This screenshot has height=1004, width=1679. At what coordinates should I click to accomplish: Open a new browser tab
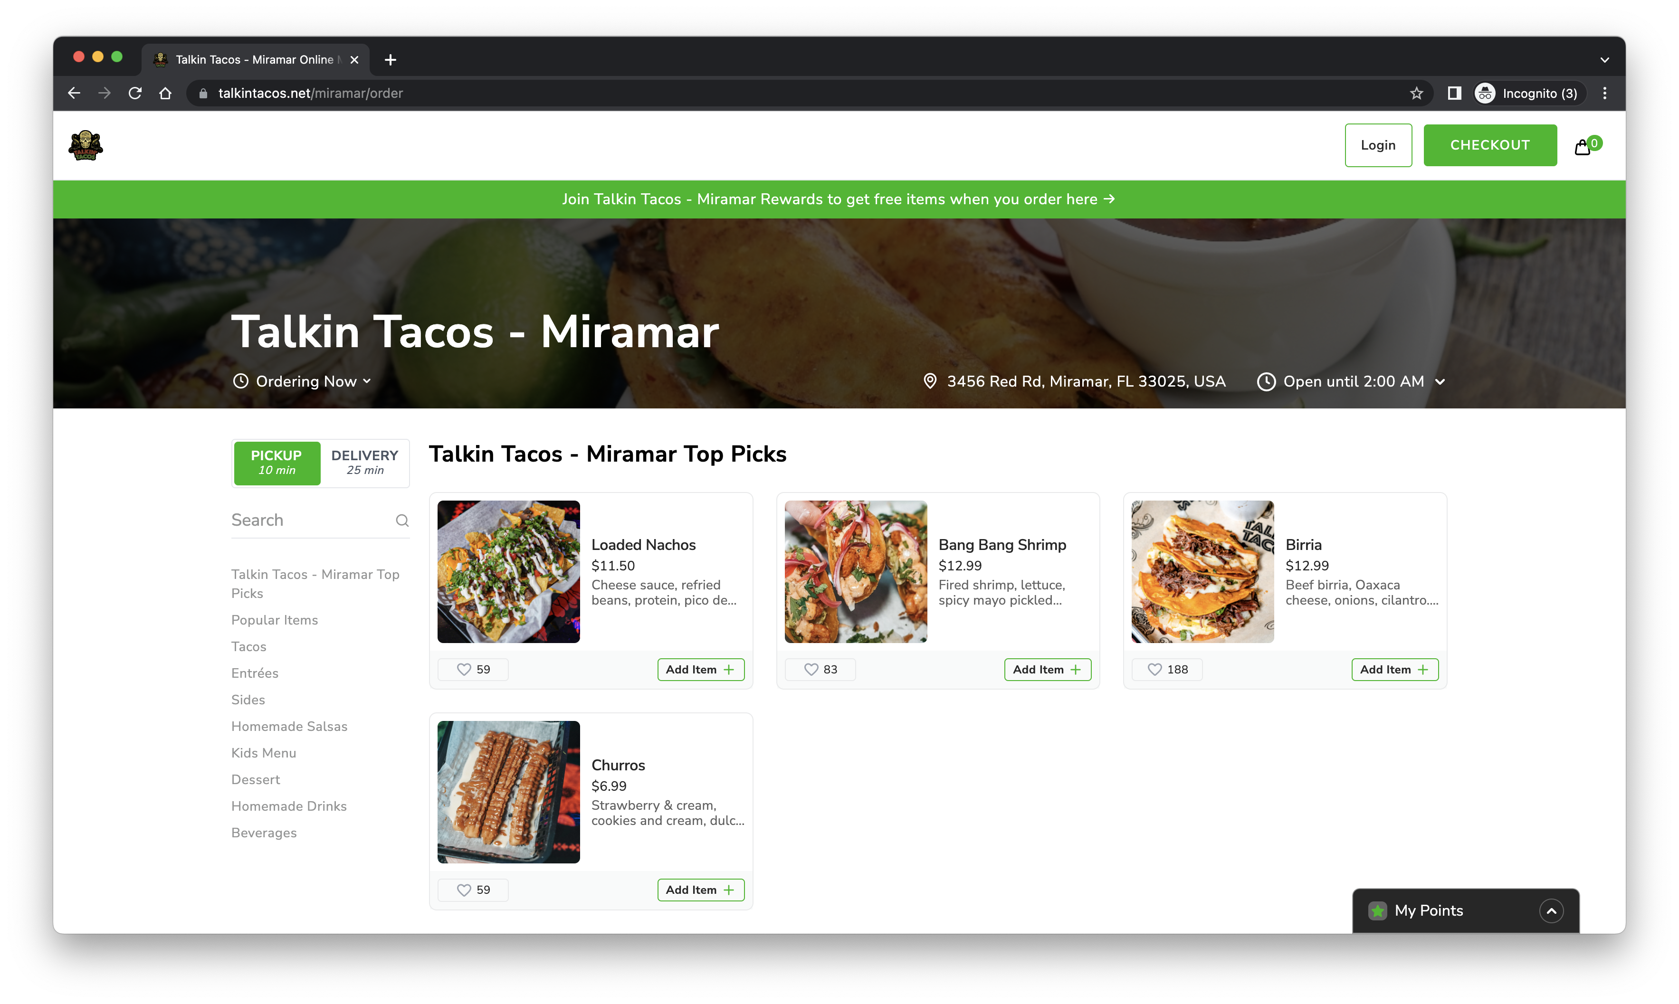point(391,59)
